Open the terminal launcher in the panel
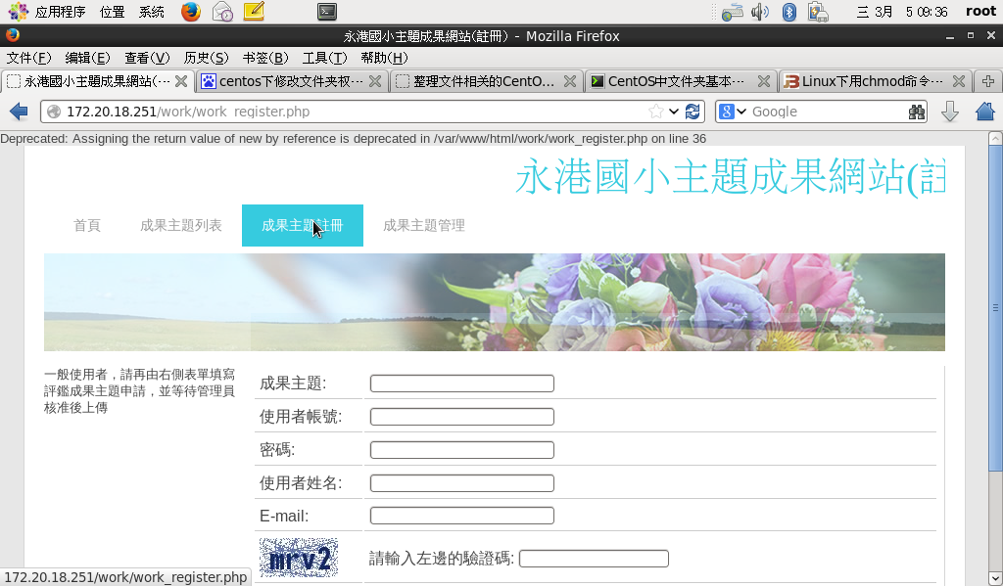Viewport: 1003px width, 587px height. 327,12
